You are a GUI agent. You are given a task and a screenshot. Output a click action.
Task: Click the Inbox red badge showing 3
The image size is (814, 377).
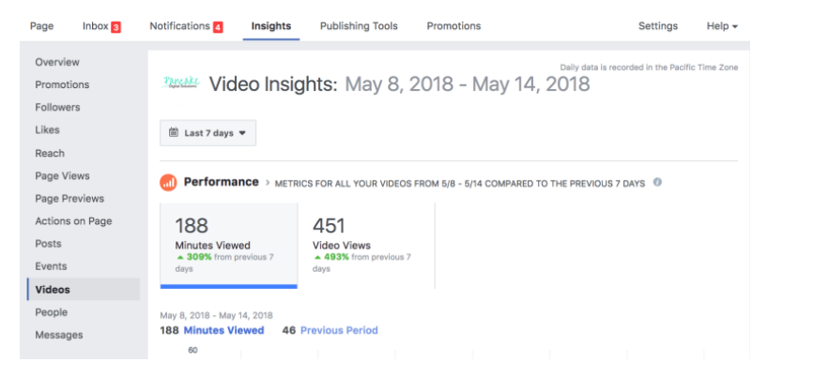115,27
